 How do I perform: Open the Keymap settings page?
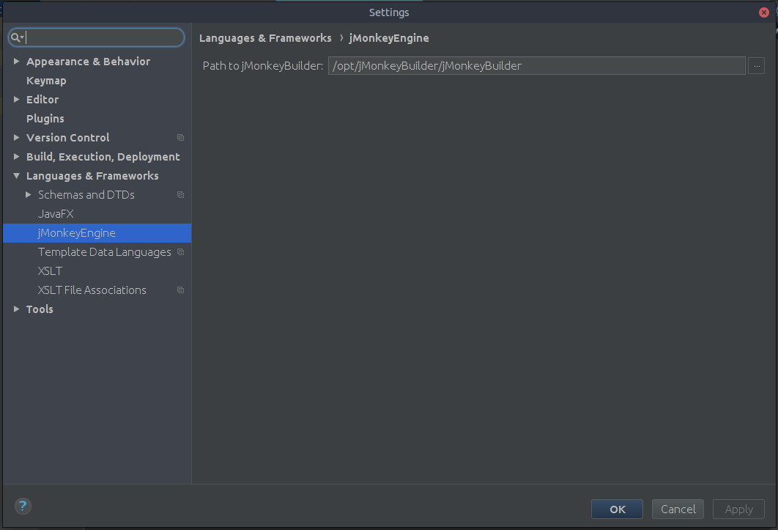point(46,81)
